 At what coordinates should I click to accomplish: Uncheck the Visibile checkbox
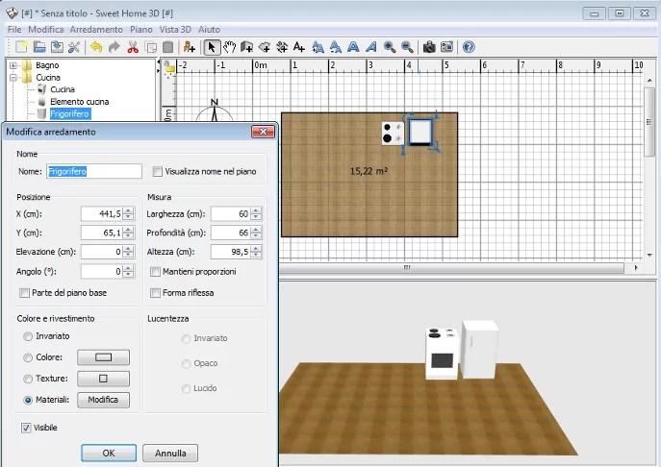[x=26, y=427]
